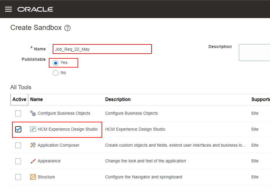The width and height of the screenshot is (270, 189).
Task: Check the Appearance tool row
Action: (18, 161)
